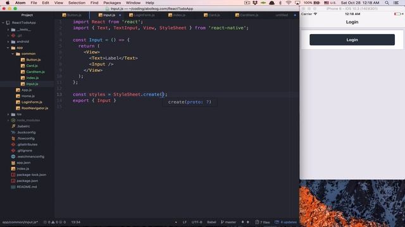Switch to untitled tab
This screenshot has width=405, height=227.
pos(282,15)
